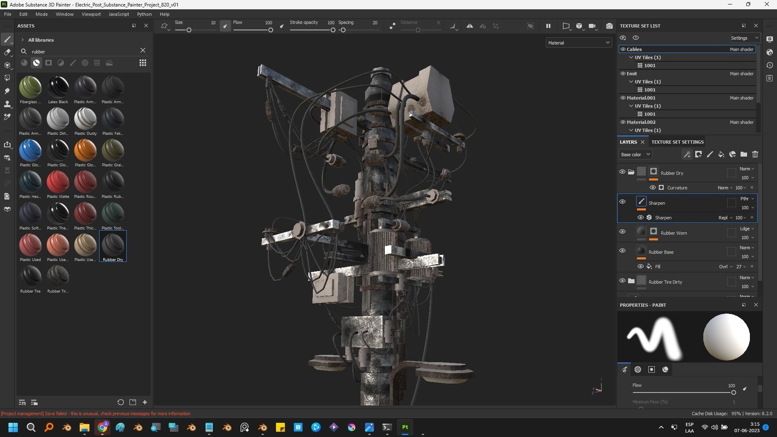Add a folder group in Layers panel

click(744, 154)
